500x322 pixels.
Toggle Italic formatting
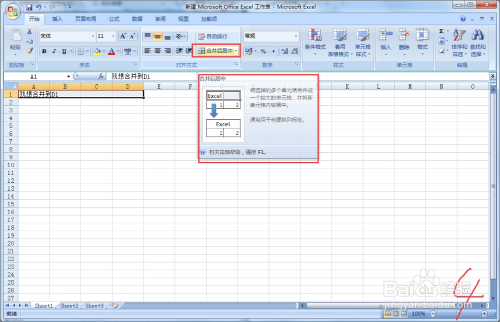point(54,51)
